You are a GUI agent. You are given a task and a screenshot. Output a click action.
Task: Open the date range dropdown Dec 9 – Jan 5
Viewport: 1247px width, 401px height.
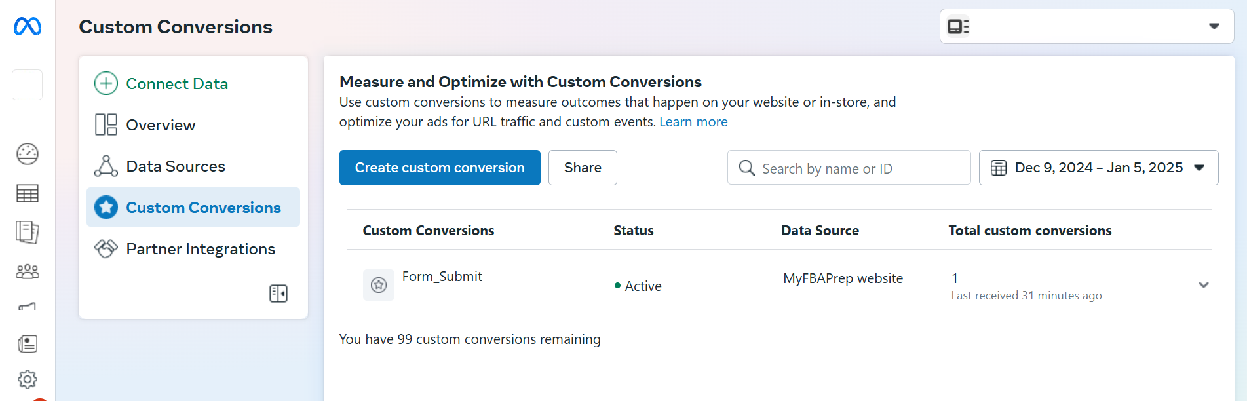click(1099, 168)
